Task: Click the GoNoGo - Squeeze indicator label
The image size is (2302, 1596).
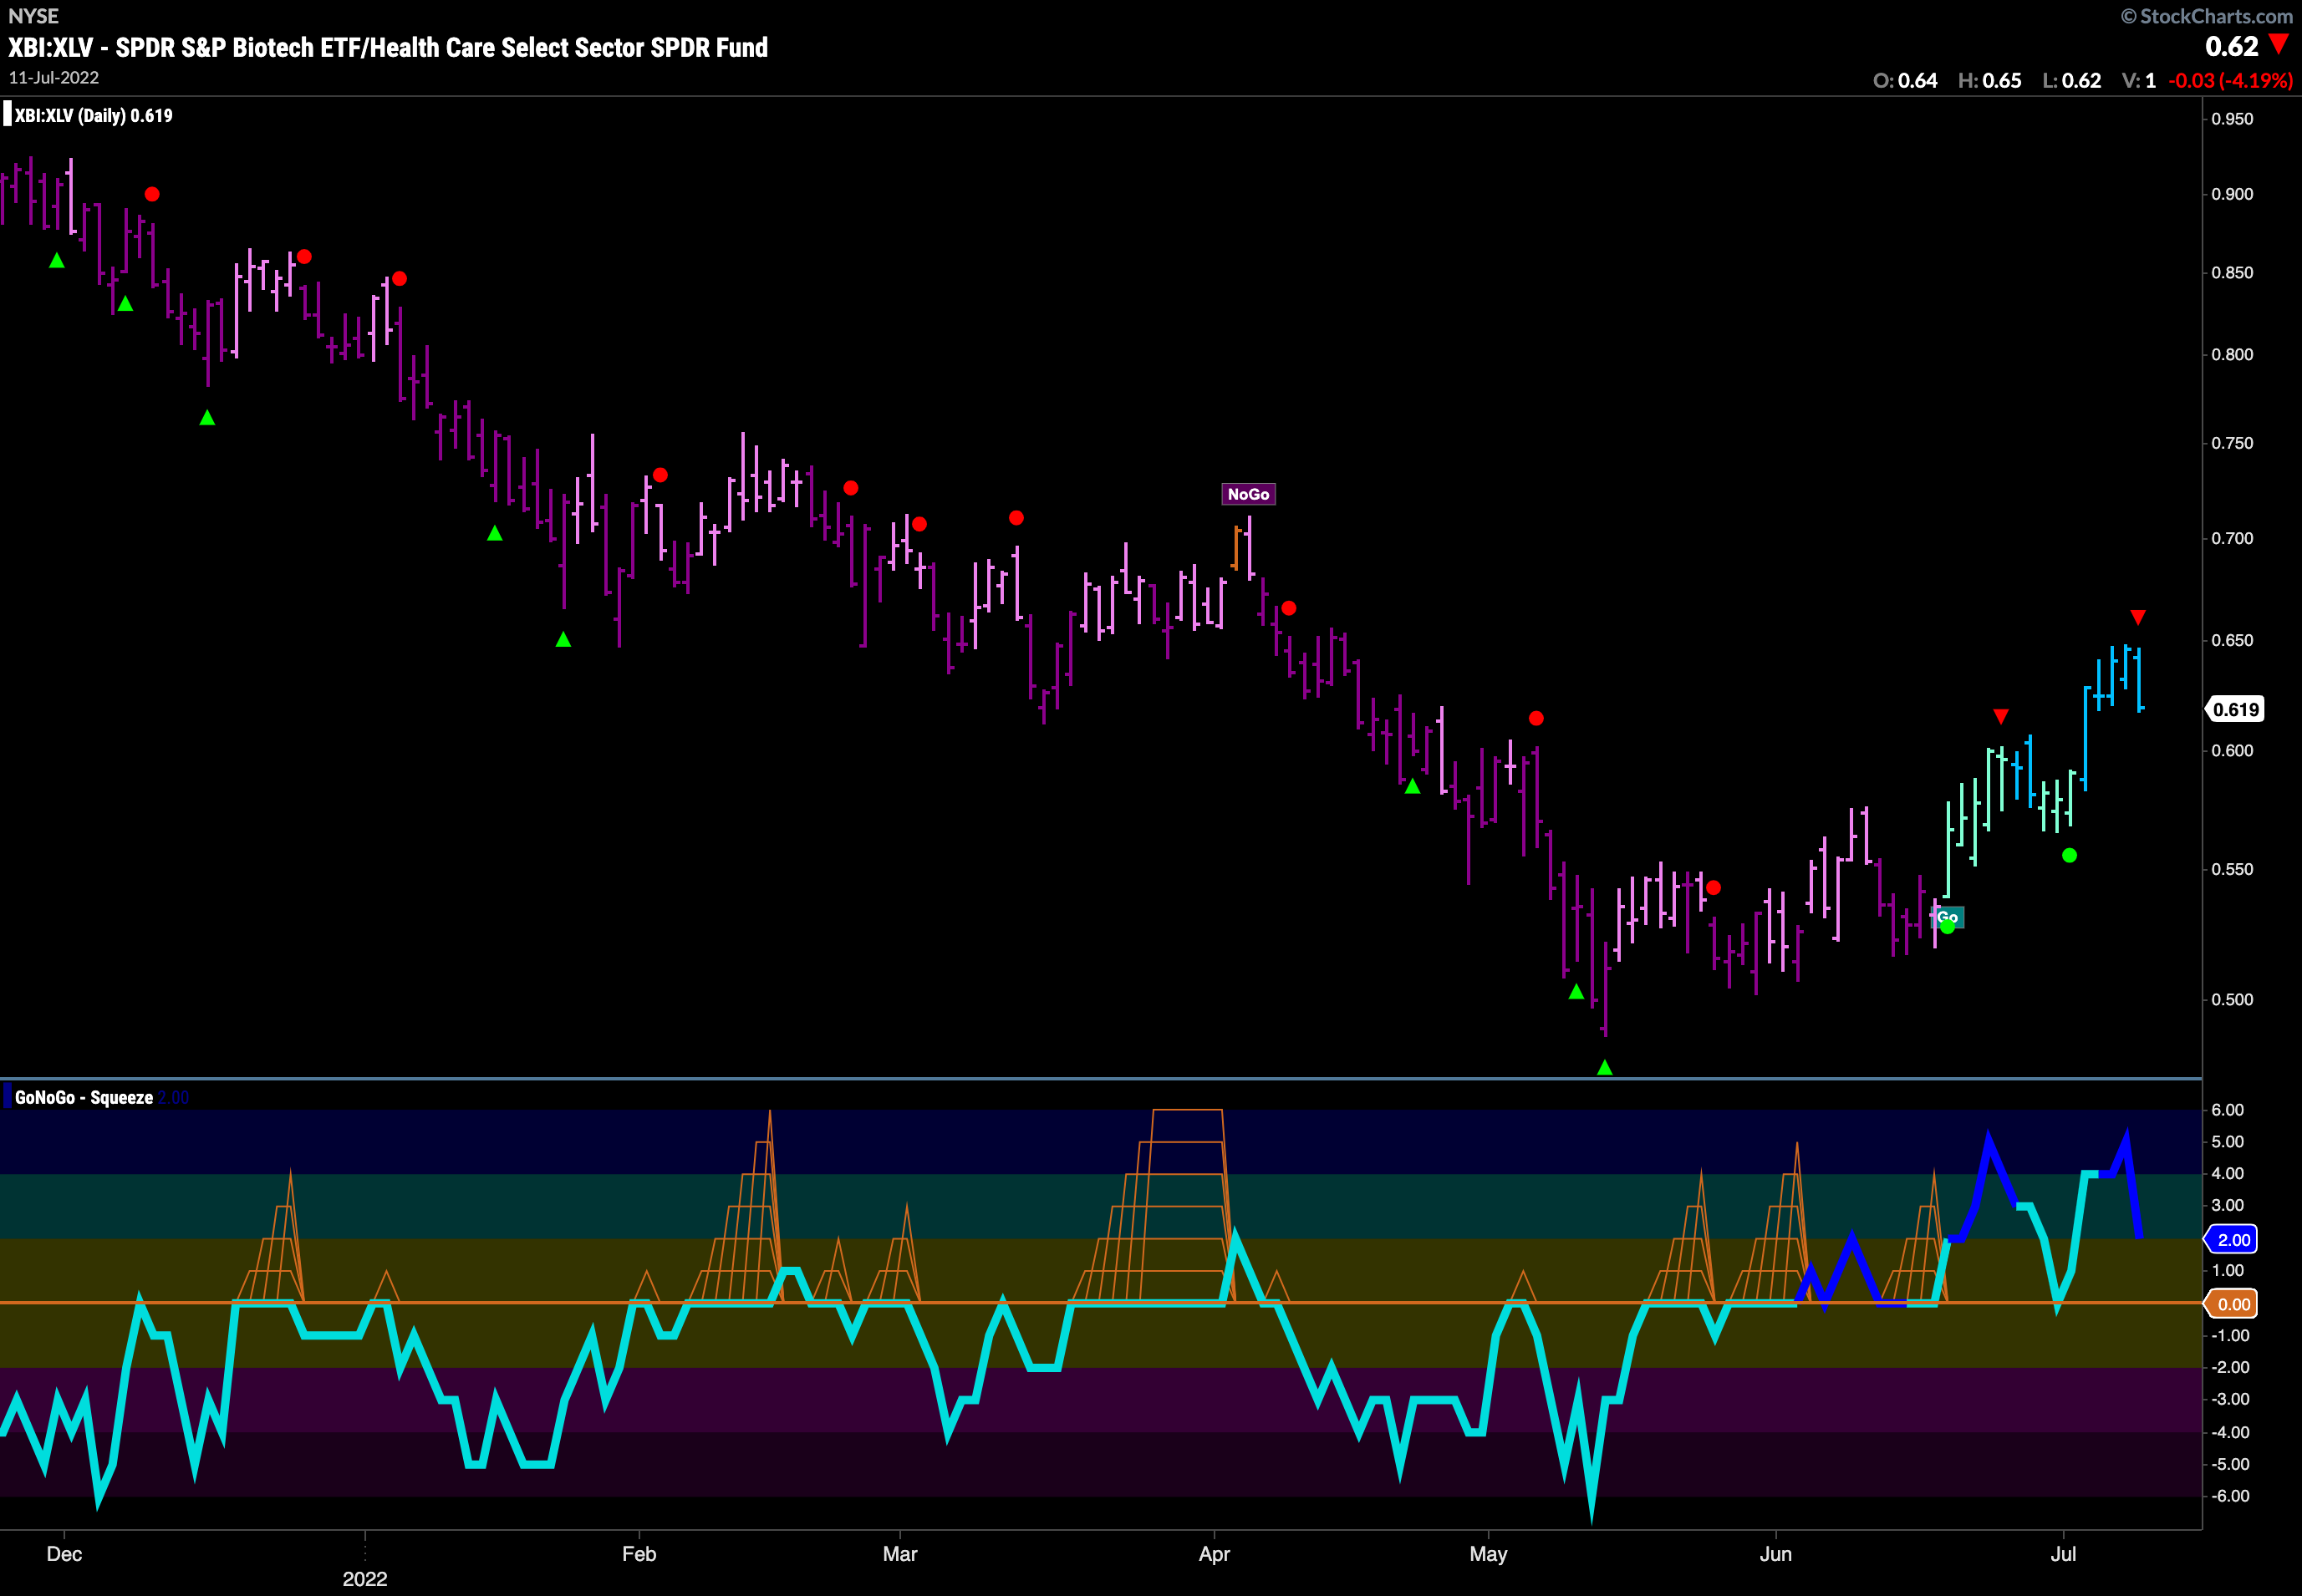Action: [x=84, y=1097]
